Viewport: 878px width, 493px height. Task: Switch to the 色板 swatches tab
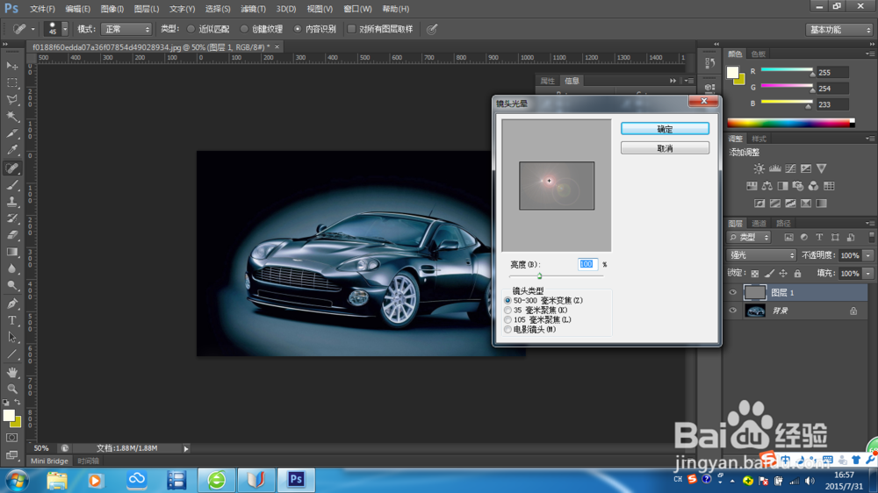pyautogui.click(x=759, y=54)
